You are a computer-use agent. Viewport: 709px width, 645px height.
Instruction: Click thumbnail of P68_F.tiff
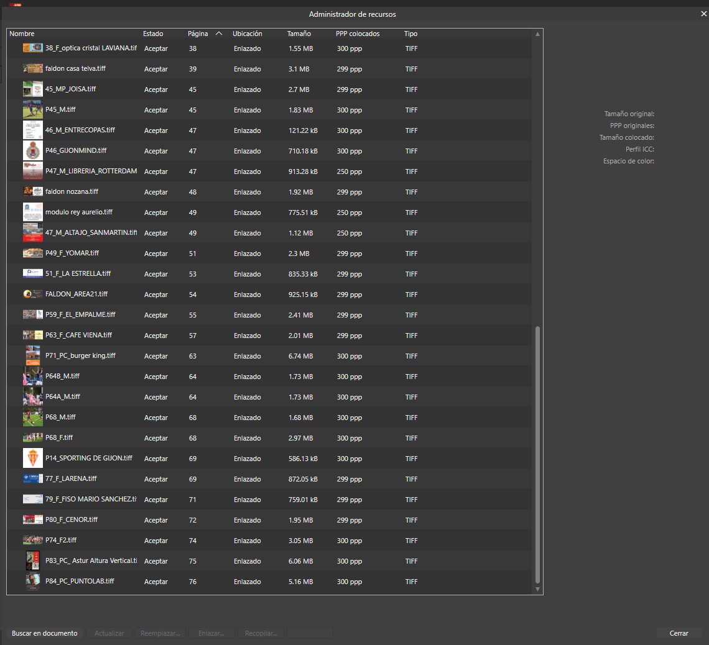click(32, 437)
